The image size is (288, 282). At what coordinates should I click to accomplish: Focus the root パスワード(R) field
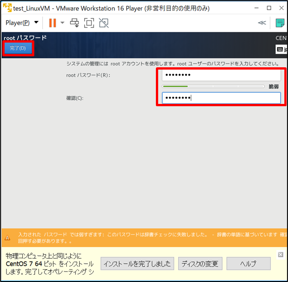point(221,75)
